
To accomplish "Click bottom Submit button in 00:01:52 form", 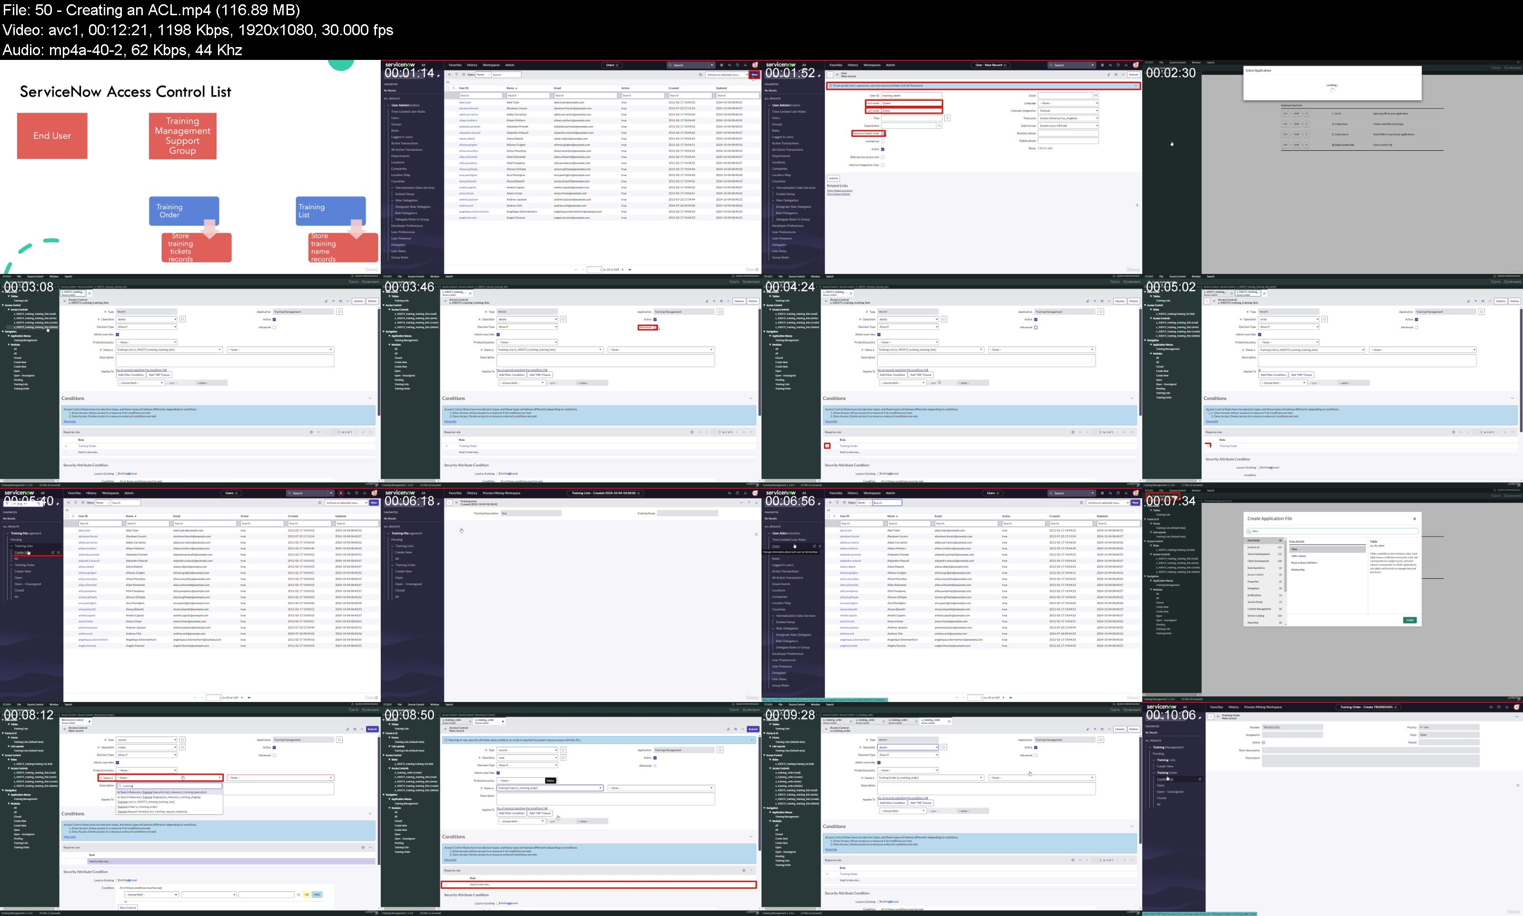I will point(833,178).
